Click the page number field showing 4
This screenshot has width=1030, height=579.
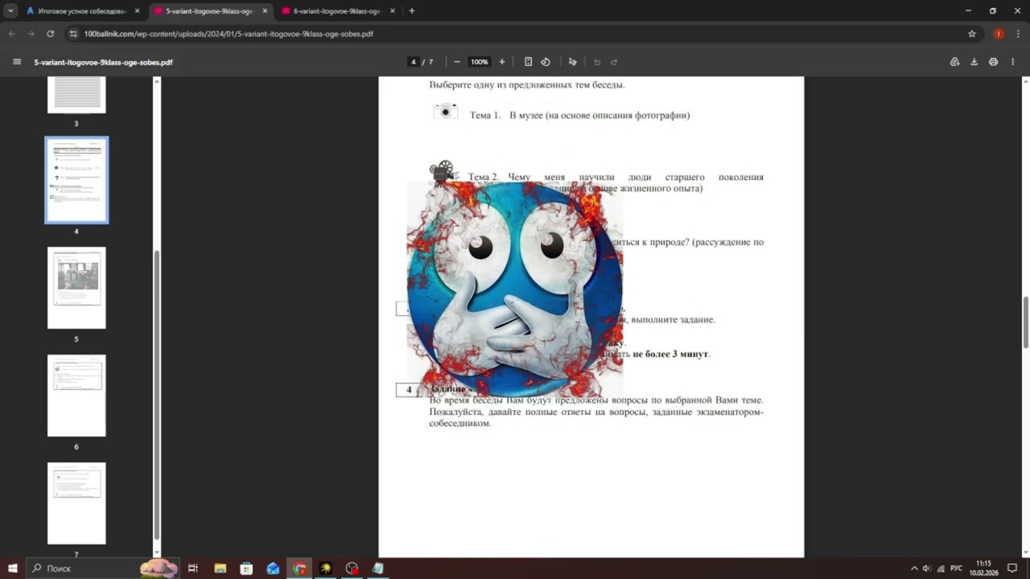[414, 62]
